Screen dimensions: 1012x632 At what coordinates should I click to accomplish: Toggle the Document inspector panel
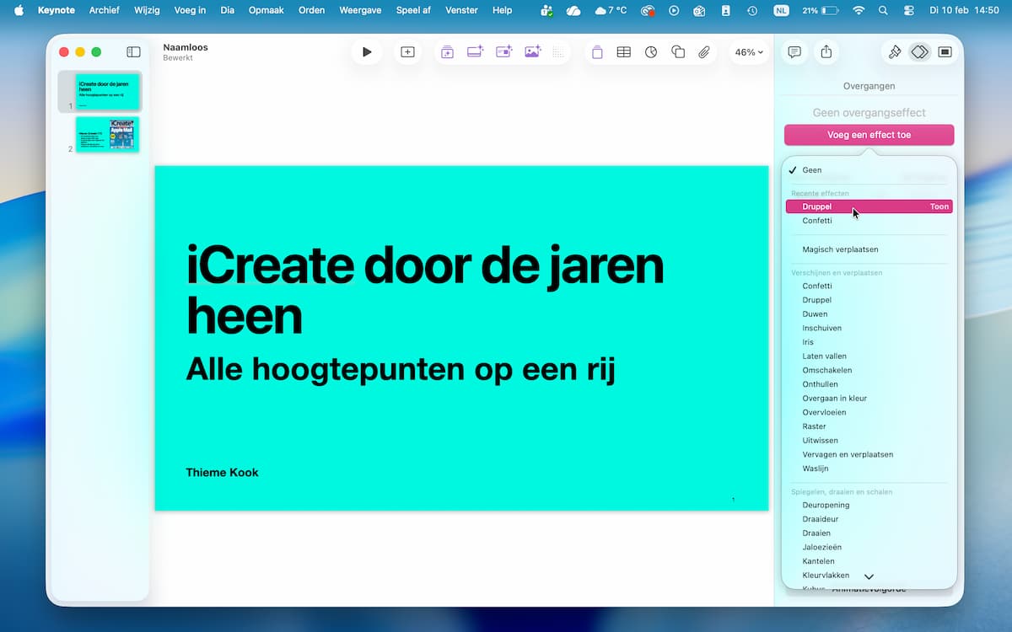pyautogui.click(x=945, y=52)
